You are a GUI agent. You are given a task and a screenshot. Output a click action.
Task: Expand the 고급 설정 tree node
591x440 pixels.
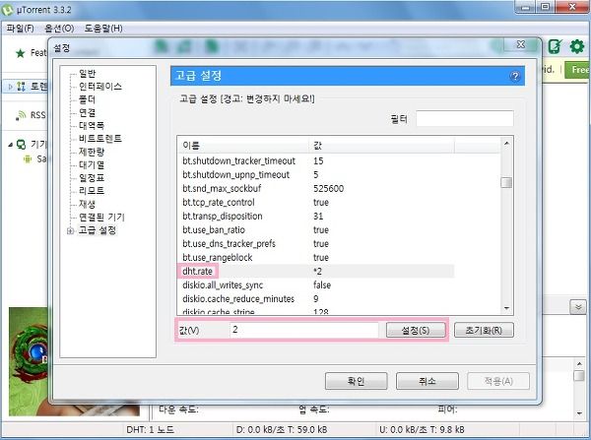click(x=70, y=231)
